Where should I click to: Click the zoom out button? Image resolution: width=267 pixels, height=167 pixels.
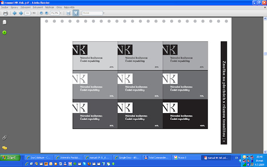[41, 13]
